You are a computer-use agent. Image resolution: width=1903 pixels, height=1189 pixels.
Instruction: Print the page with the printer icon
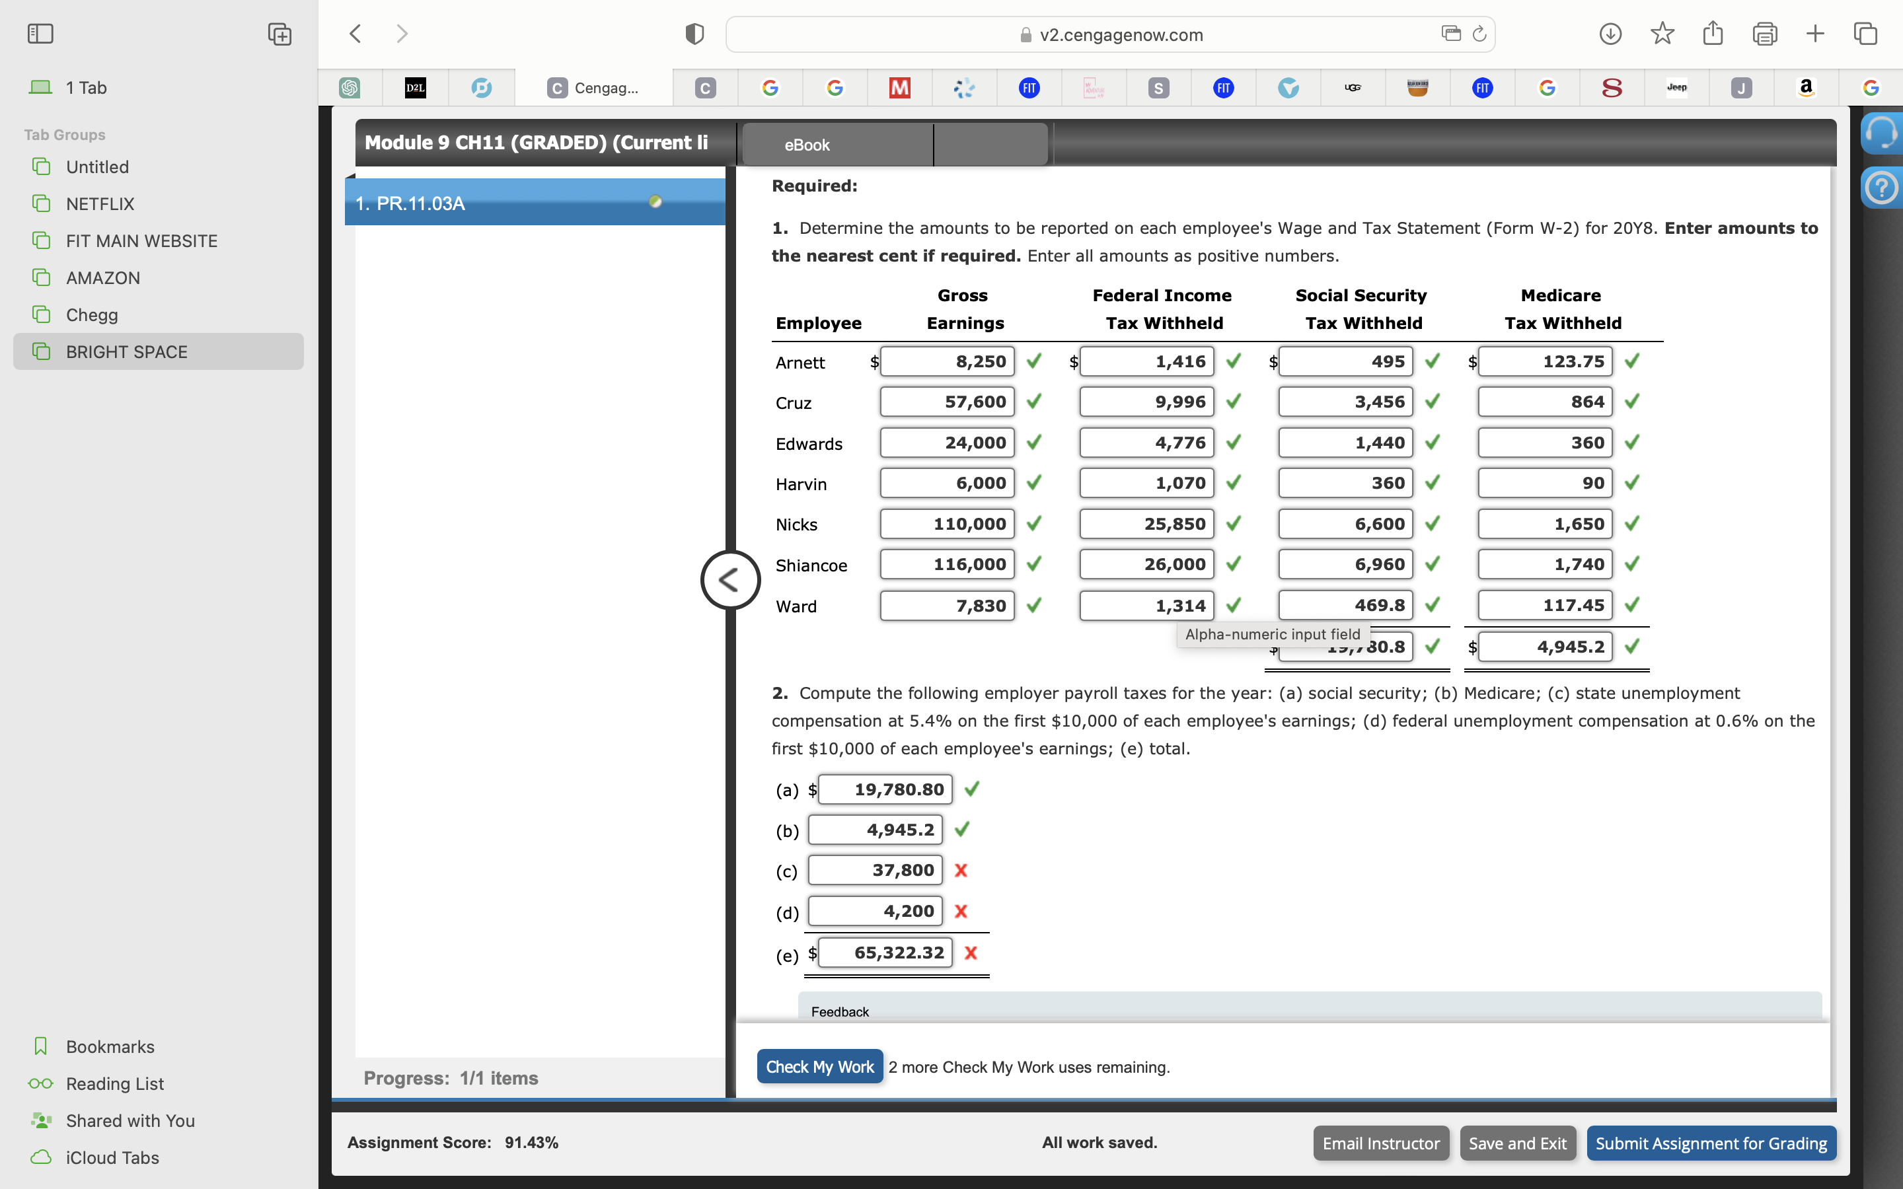1765,34
